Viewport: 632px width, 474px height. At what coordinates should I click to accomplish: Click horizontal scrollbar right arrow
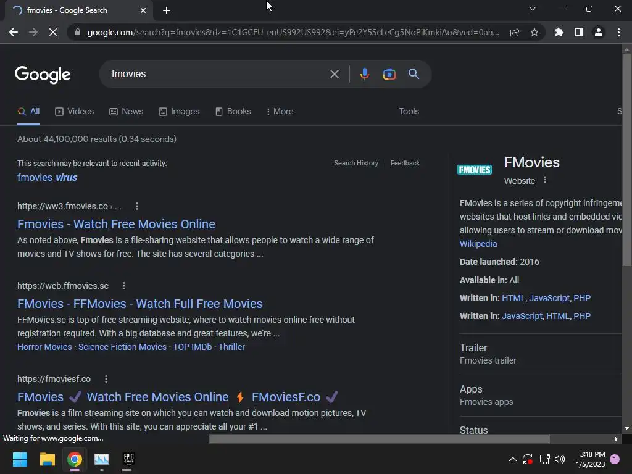click(616, 439)
